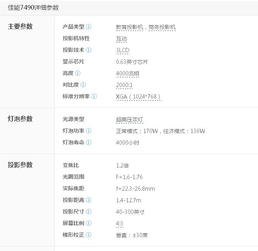Click the 超高压汞灯 light source link

[x=129, y=120]
